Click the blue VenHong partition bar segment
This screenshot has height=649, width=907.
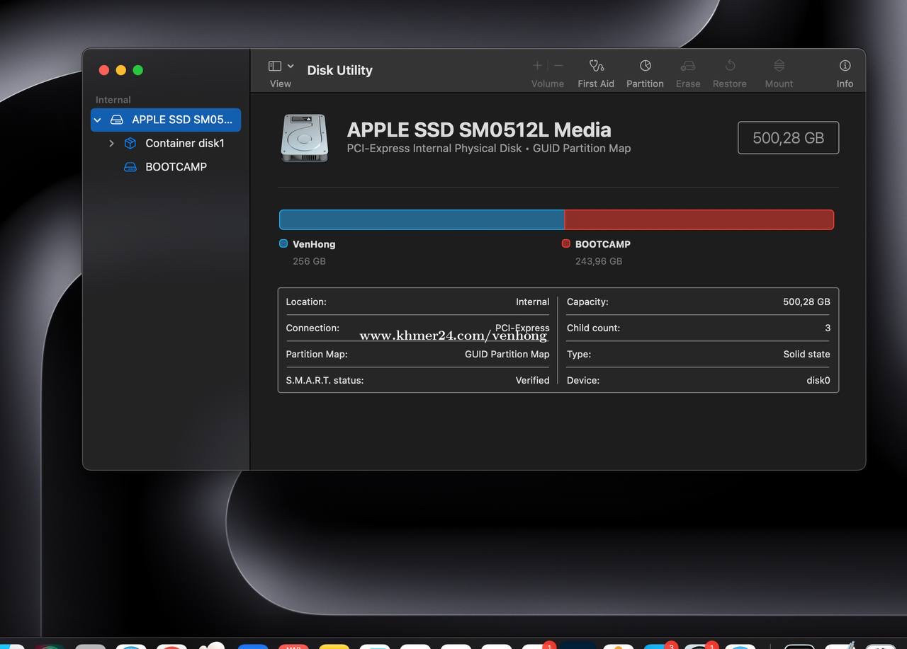tap(422, 219)
